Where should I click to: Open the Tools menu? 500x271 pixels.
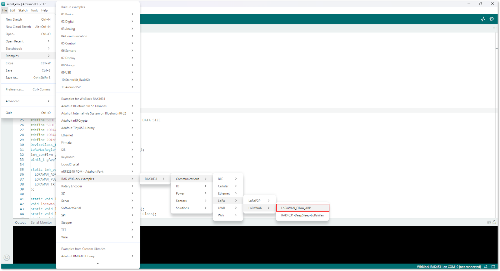click(x=34, y=10)
